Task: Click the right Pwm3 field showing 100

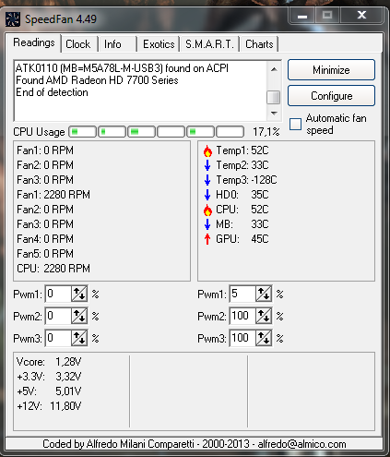Action: (242, 339)
